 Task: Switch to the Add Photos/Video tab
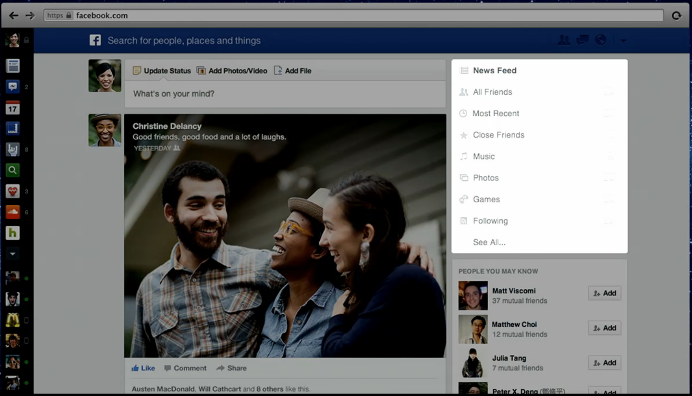point(232,71)
